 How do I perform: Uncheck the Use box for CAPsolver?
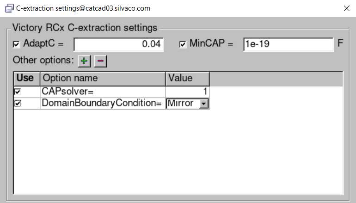(x=18, y=92)
